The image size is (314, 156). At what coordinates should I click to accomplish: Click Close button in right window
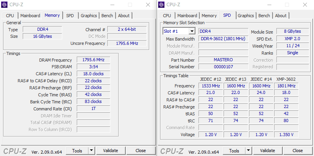298,151
